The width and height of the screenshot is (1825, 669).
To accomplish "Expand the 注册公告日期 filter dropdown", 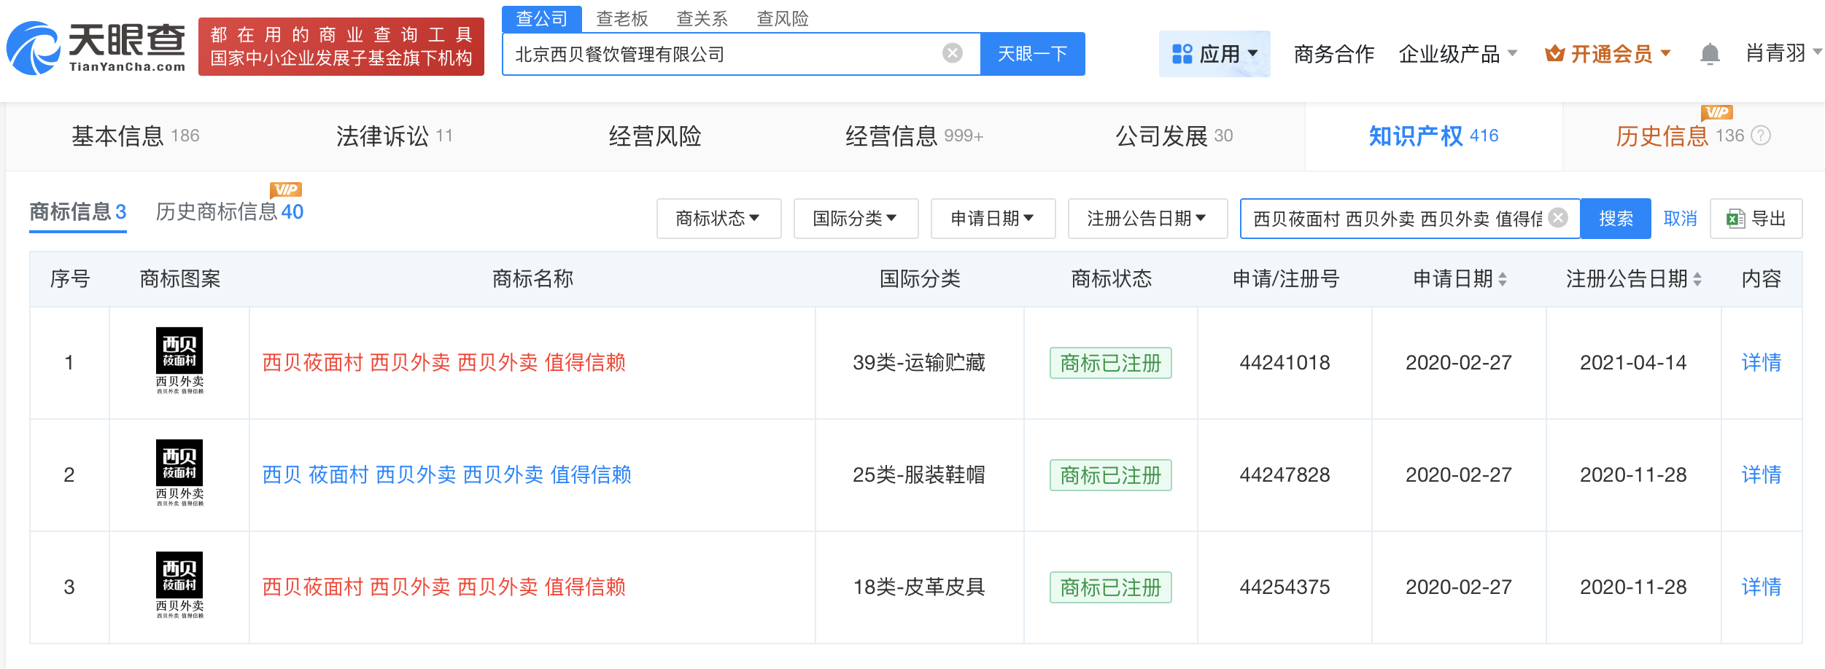I will [x=1147, y=218].
